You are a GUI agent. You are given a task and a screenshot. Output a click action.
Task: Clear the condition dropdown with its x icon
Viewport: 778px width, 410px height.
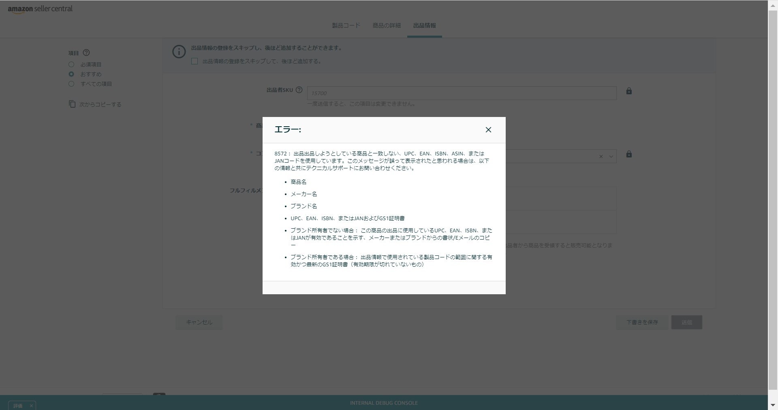(x=601, y=157)
